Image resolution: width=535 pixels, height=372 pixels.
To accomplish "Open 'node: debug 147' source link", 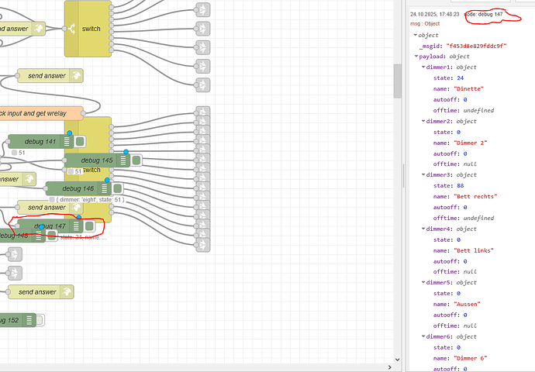I will pyautogui.click(x=485, y=15).
